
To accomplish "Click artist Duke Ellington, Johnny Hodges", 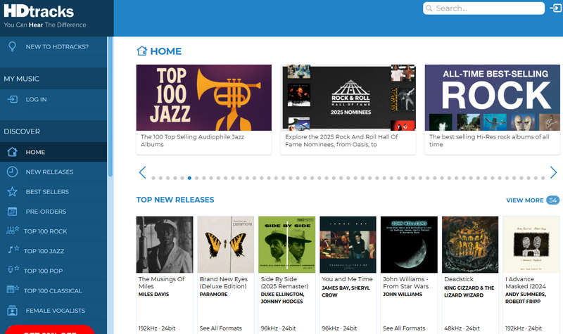I will [283, 297].
